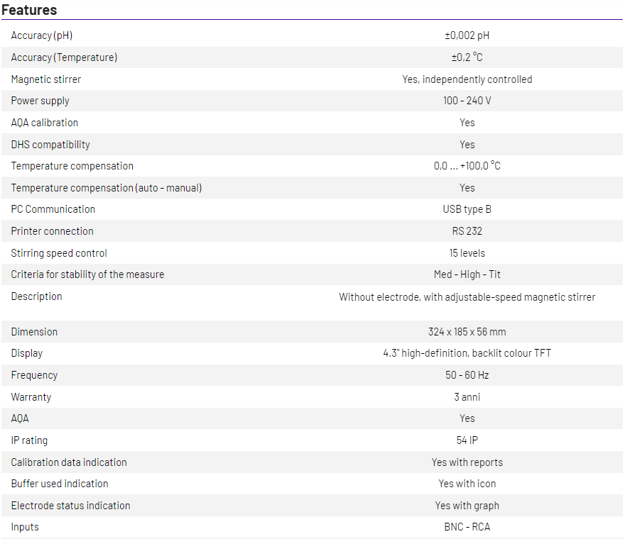Viewport: 625px width, 539px height.
Task: Click the 'Yes, independently controlled' value
Action: pos(467,79)
